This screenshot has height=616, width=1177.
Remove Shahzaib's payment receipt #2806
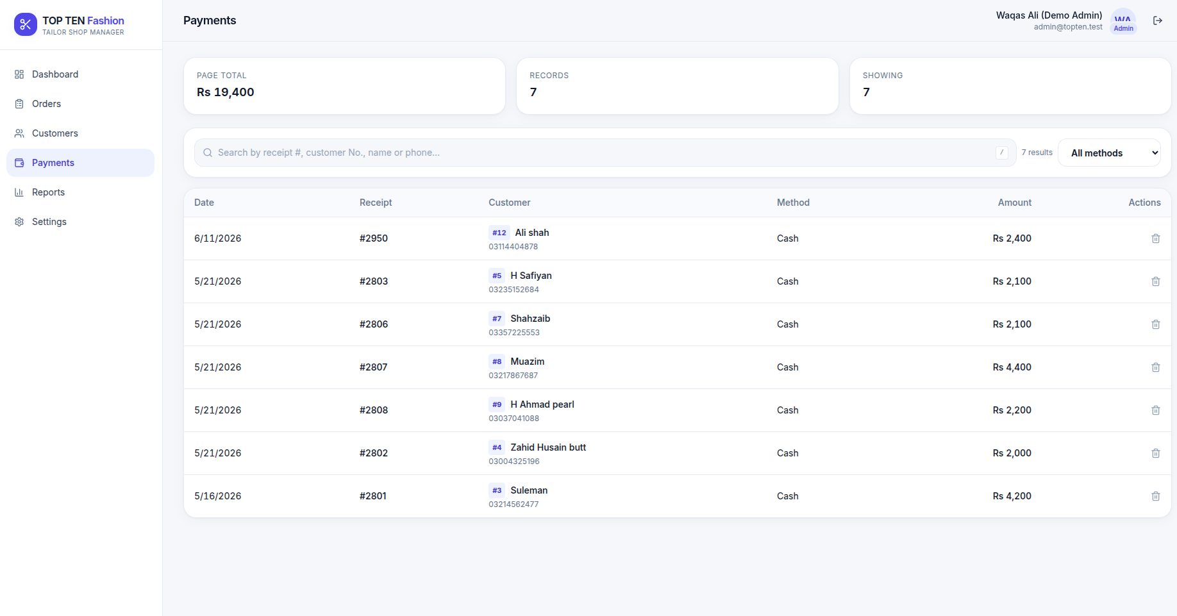(x=1156, y=324)
